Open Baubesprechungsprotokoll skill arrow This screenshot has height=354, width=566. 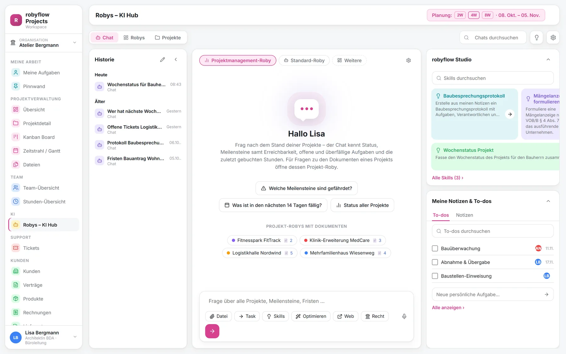pyautogui.click(x=510, y=114)
